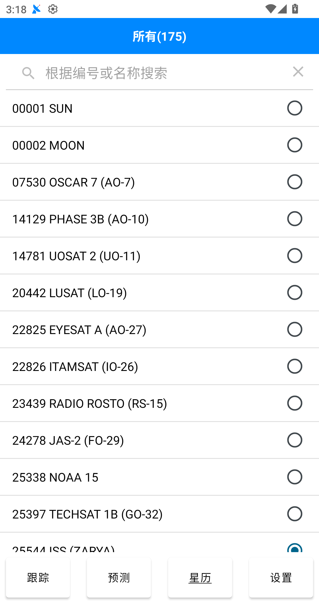Open the 跟踪 tracking tab
Viewport: 319px width, 602px height.
pyautogui.click(x=38, y=578)
